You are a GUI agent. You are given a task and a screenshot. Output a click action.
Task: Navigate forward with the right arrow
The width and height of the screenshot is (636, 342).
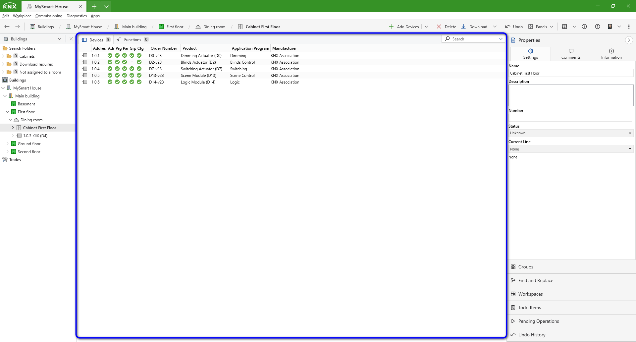click(x=18, y=27)
